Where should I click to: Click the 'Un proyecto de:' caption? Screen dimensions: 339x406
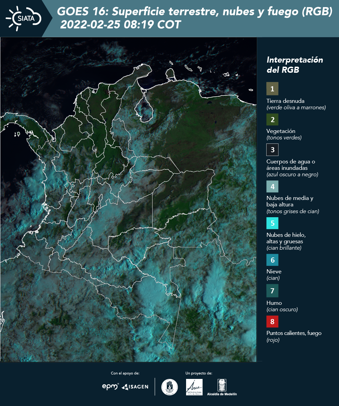199,373
